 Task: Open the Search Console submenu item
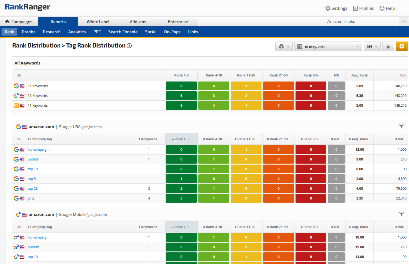(123, 32)
